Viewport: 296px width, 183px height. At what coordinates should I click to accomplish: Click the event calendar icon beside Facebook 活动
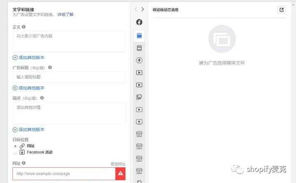pyautogui.click(x=22, y=152)
